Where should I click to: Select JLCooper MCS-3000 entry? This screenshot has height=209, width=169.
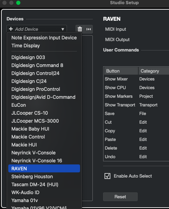[44, 121]
